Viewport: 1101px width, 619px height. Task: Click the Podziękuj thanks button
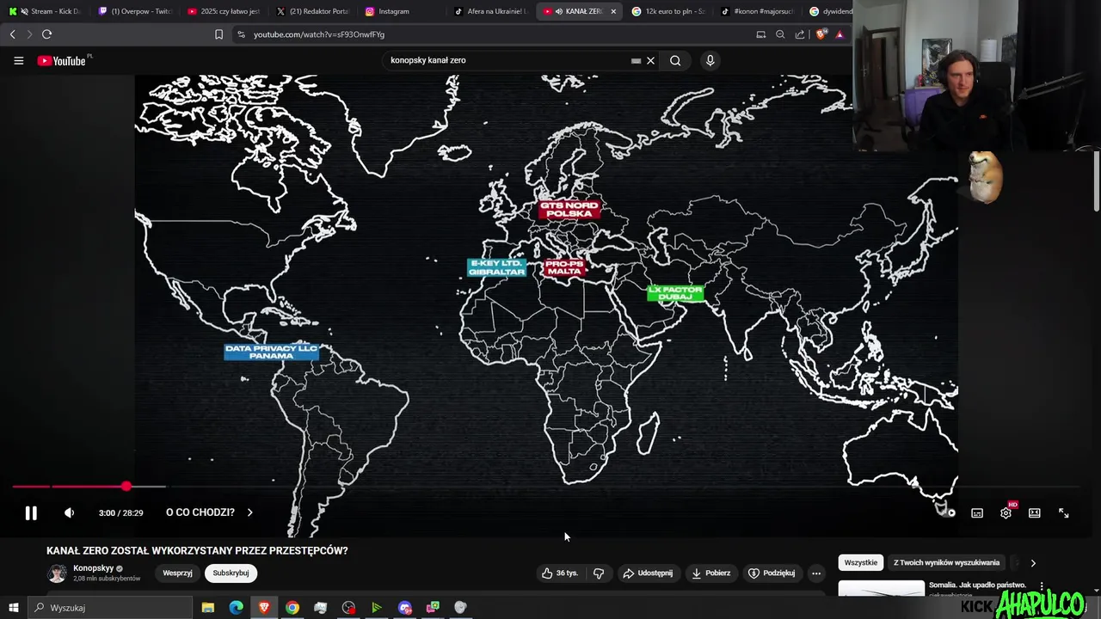pos(771,573)
